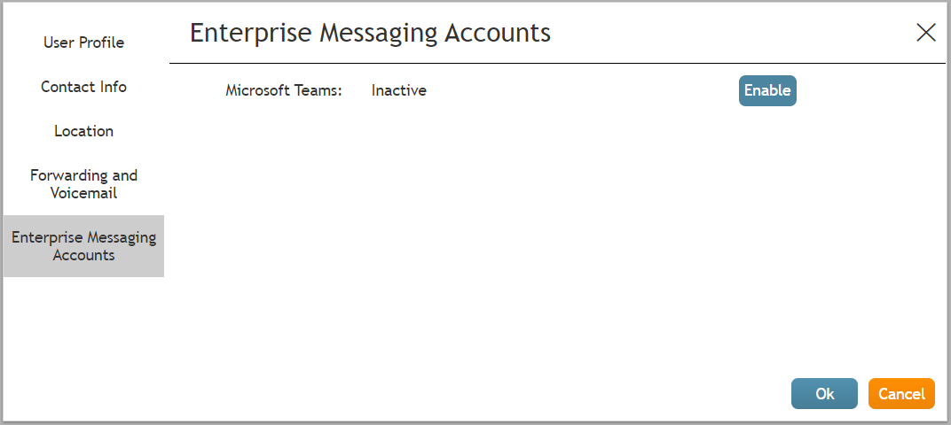The image size is (951, 425).
Task: Discard changes with Cancel
Action: [x=901, y=394]
